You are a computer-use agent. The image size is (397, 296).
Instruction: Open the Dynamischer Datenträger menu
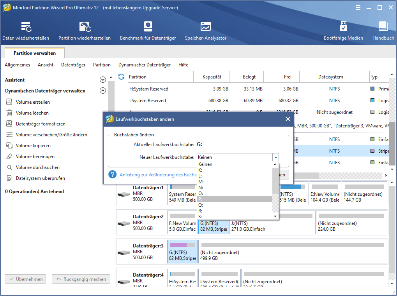pos(145,65)
